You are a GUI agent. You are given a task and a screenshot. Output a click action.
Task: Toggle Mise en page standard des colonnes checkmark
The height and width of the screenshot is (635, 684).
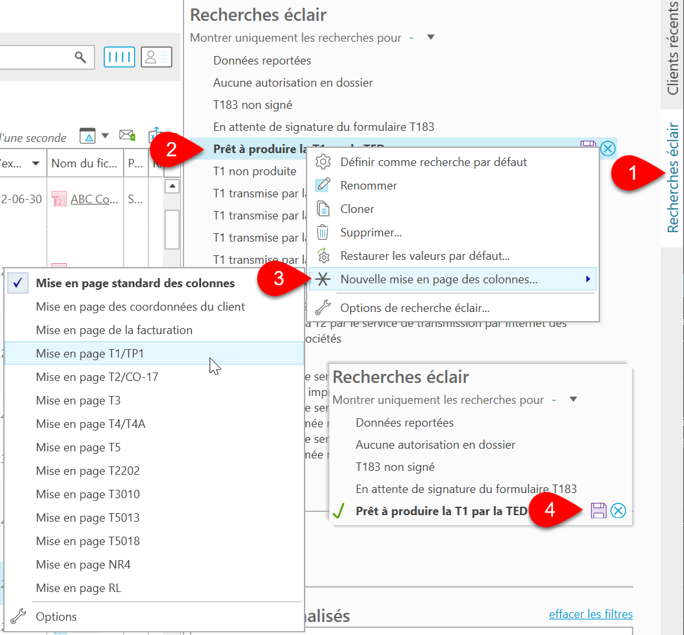coord(18,283)
